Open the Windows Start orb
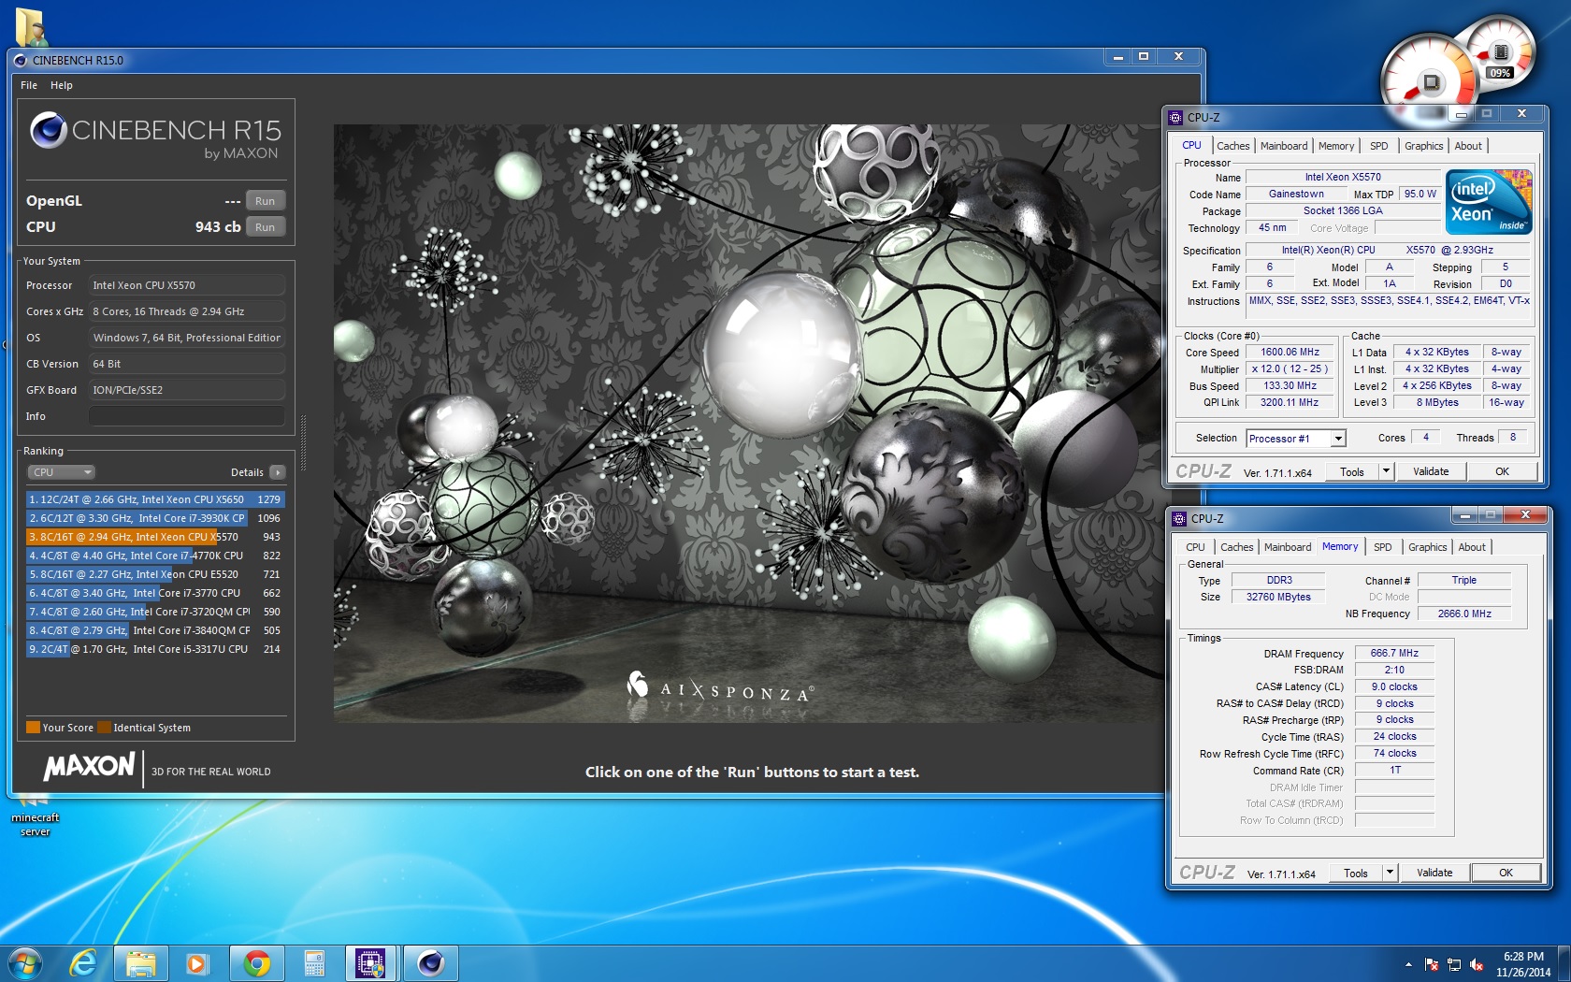1571x982 pixels. click(25, 963)
